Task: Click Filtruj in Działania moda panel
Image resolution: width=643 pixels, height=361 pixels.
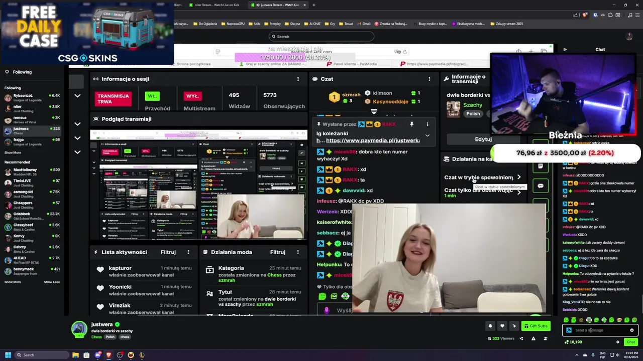Action: pyautogui.click(x=278, y=252)
